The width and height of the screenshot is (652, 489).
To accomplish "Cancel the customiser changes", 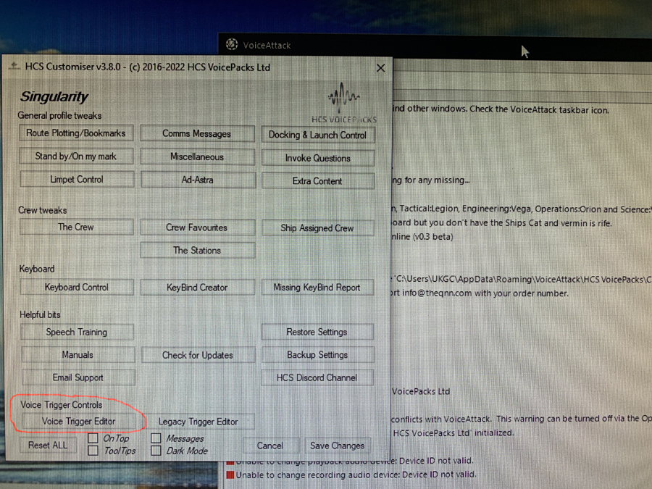I will tap(270, 446).
